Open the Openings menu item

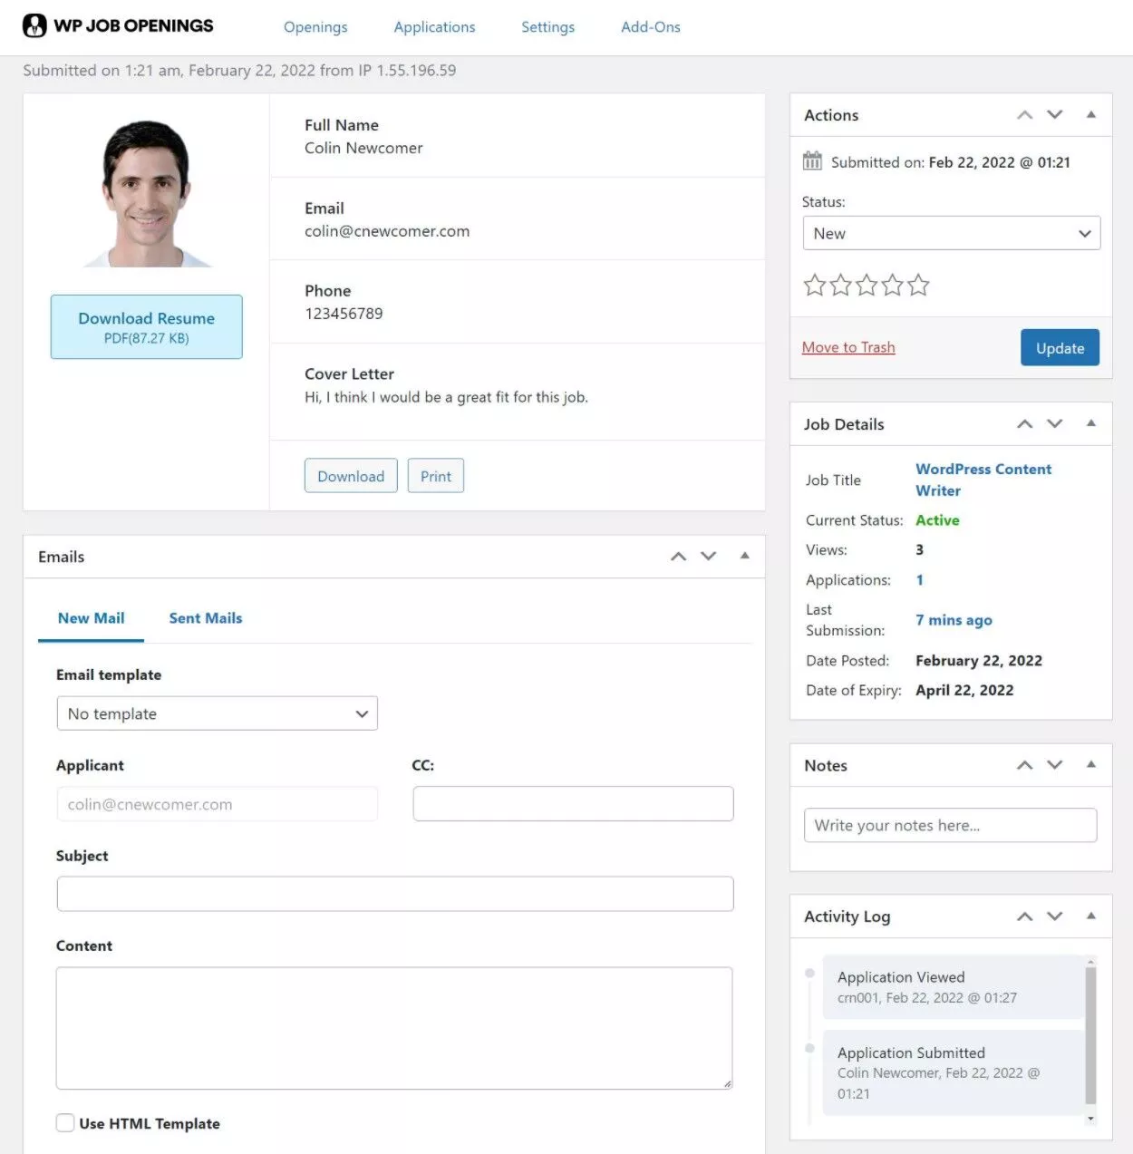pos(315,27)
